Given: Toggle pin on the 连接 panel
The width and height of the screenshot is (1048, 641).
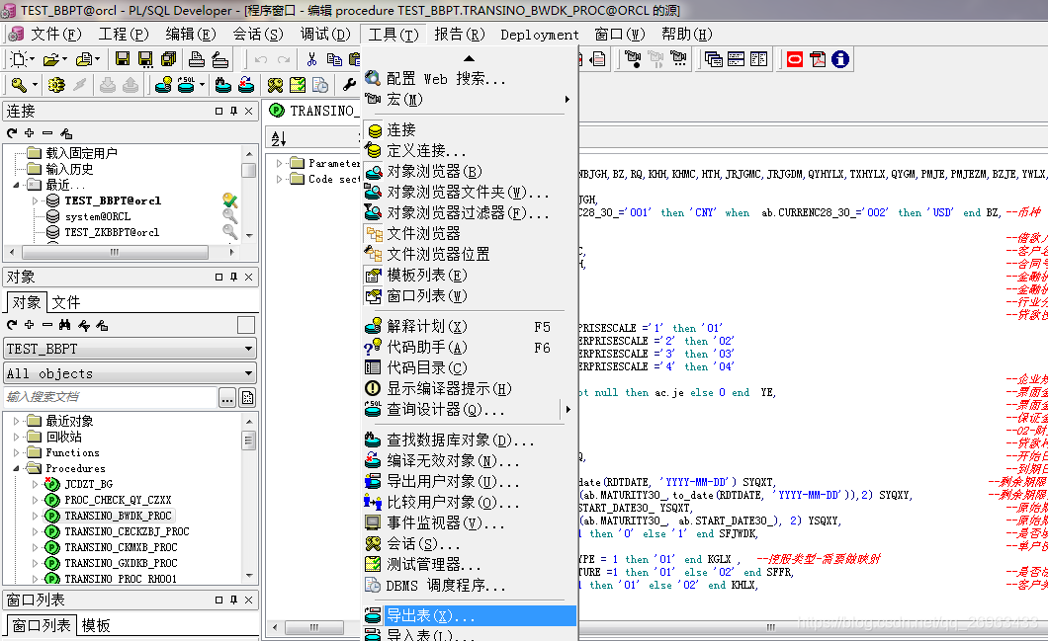Looking at the screenshot, I should 233,111.
